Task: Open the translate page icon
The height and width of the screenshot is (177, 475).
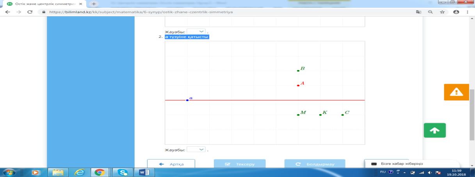Action: point(419,12)
